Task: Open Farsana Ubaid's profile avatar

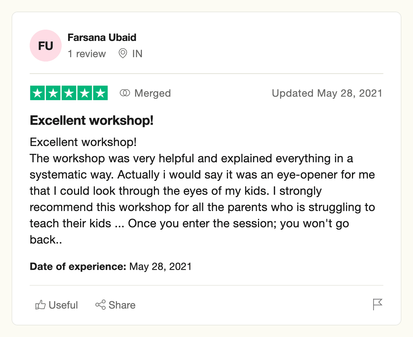Action: pyautogui.click(x=46, y=46)
